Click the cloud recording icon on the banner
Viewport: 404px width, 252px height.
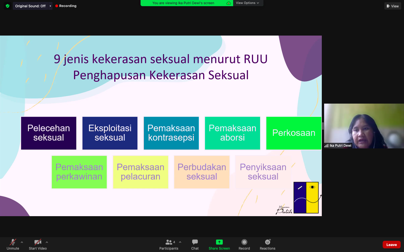[x=228, y=3]
